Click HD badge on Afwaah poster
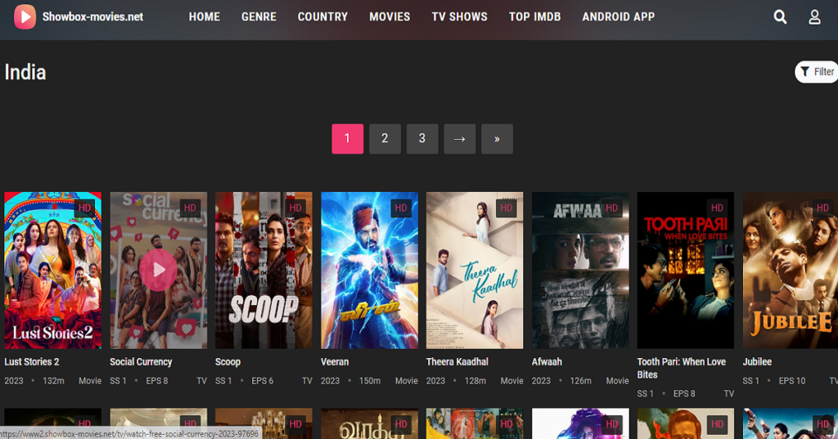838x439 pixels. tap(612, 208)
